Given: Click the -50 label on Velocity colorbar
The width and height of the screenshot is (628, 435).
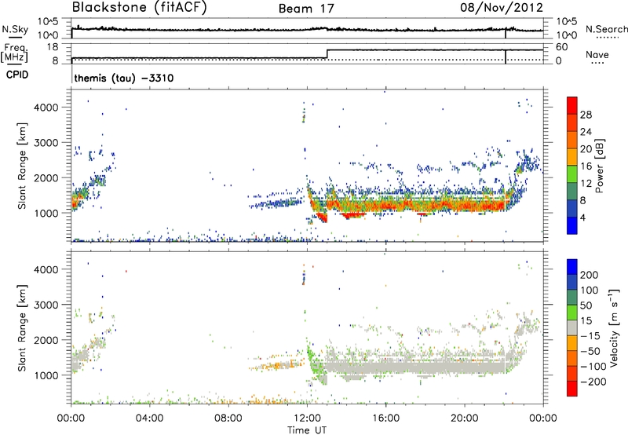Looking at the screenshot, I should (x=590, y=351).
